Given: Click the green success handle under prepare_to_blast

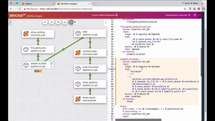Looking at the screenshot, I should (x=35, y=71).
